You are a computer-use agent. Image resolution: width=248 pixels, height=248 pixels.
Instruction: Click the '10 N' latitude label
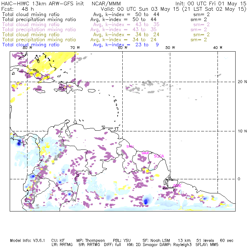tap(242, 131)
